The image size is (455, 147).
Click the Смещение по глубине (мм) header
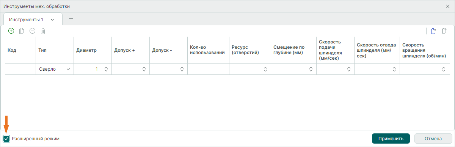click(x=293, y=50)
